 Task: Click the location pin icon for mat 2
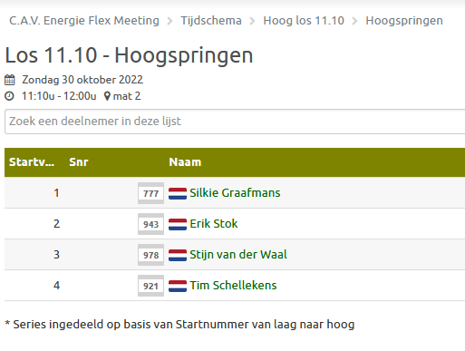[x=107, y=96]
